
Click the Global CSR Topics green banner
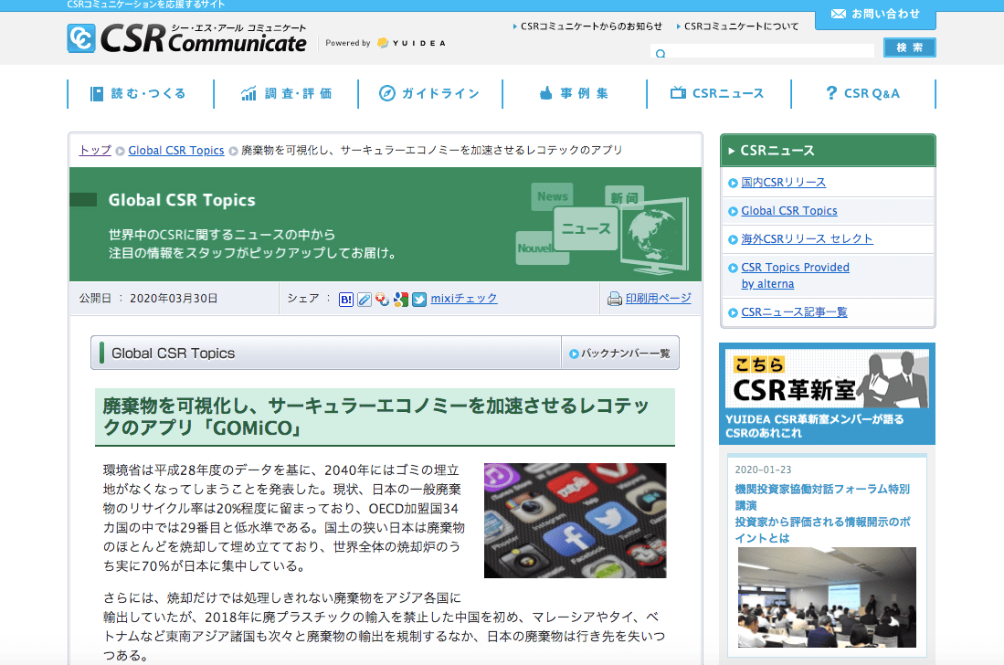coord(386,224)
